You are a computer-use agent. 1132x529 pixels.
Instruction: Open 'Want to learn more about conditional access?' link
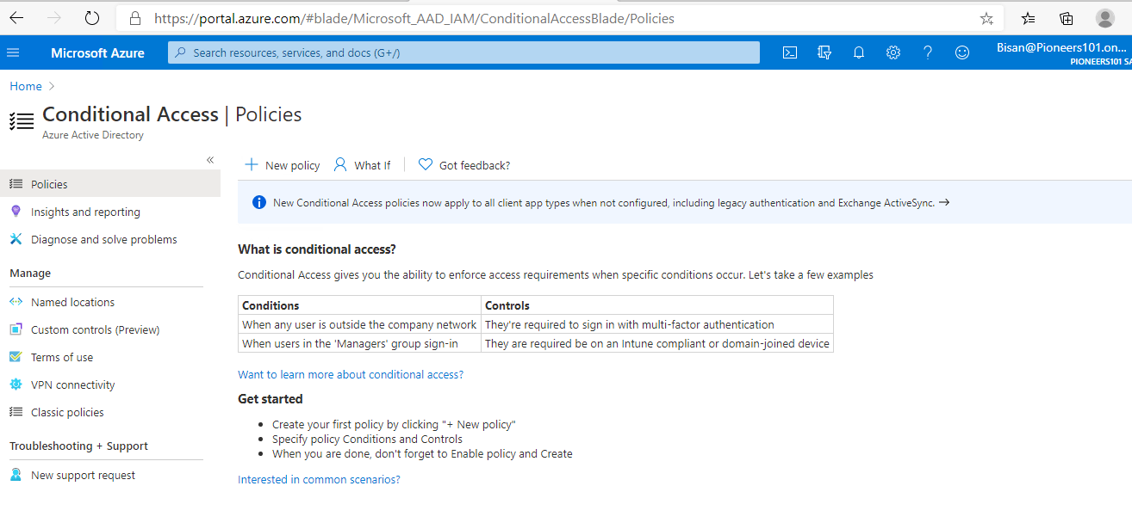351,374
